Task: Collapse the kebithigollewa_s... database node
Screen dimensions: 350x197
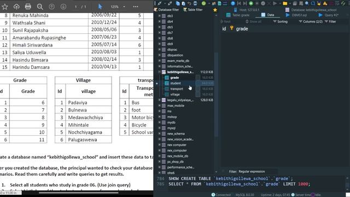Action: [159, 72]
